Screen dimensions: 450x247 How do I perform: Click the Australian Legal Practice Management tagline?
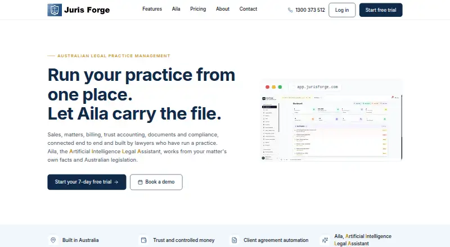pyautogui.click(x=114, y=56)
